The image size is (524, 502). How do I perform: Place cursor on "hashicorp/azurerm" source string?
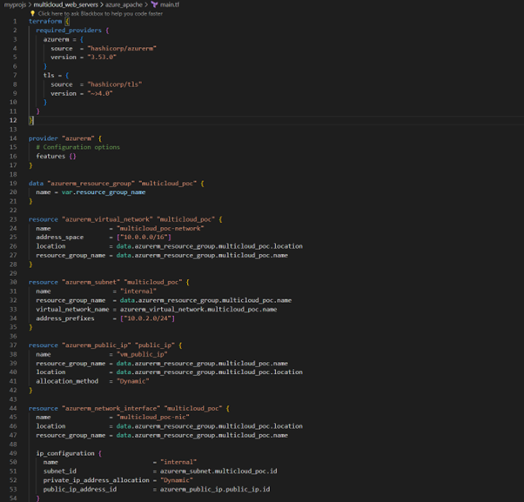121,48
